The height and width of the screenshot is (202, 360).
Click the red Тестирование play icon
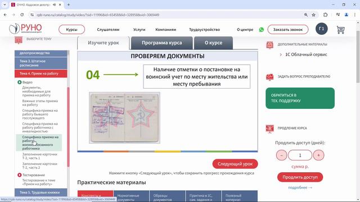[x=19, y=175]
